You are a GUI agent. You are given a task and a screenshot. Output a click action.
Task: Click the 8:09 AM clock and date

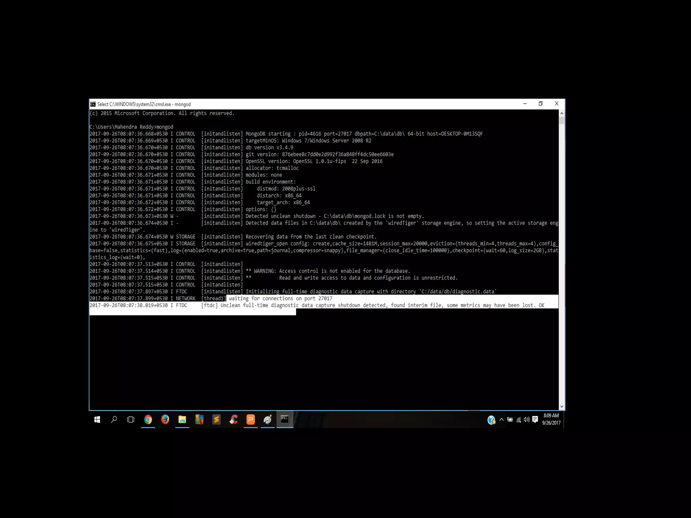551,419
